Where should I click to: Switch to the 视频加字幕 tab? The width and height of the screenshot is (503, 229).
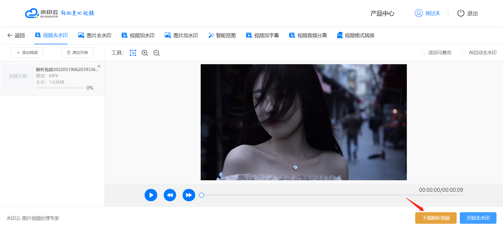click(263, 35)
